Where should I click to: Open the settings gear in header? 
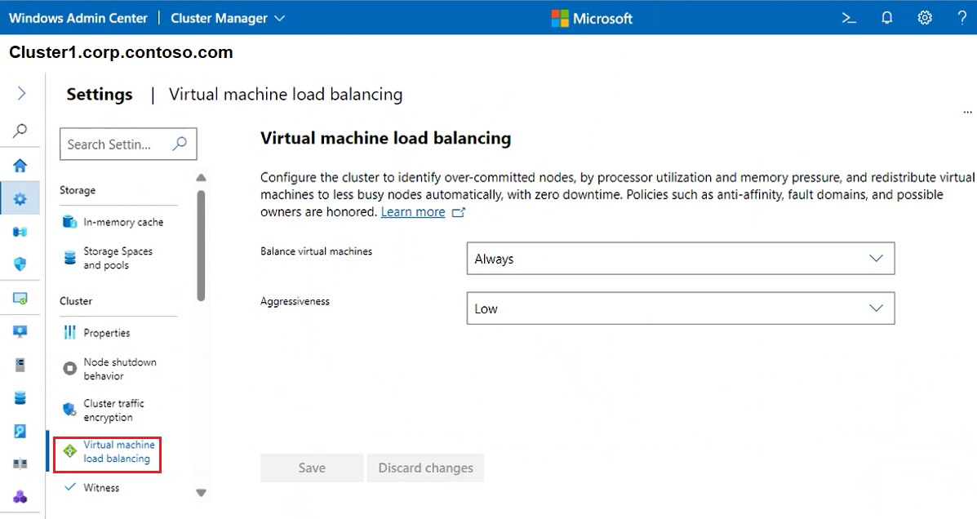pyautogui.click(x=925, y=18)
